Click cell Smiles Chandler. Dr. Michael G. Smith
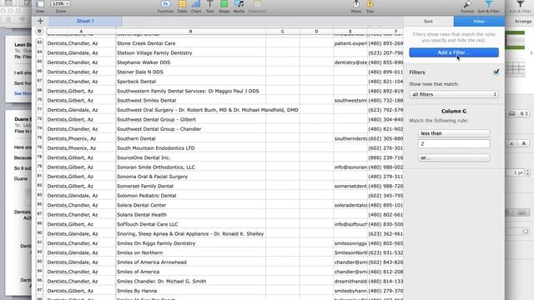Viewport: 534px width, 300px height. [191, 282]
